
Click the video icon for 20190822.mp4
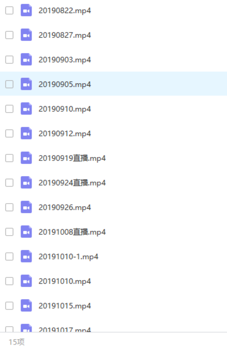26,10
